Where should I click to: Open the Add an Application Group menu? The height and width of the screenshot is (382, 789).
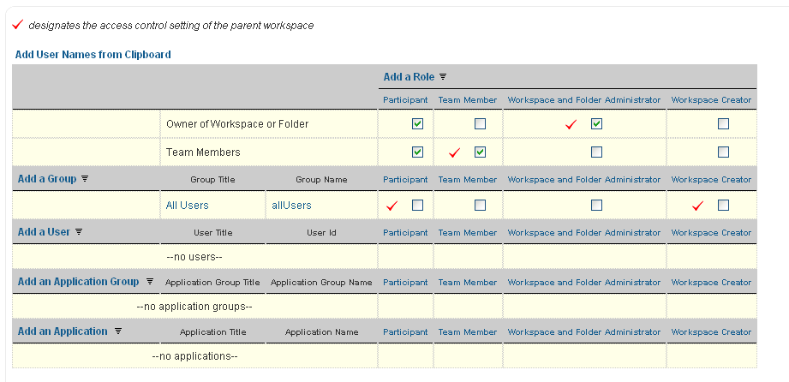pos(78,282)
